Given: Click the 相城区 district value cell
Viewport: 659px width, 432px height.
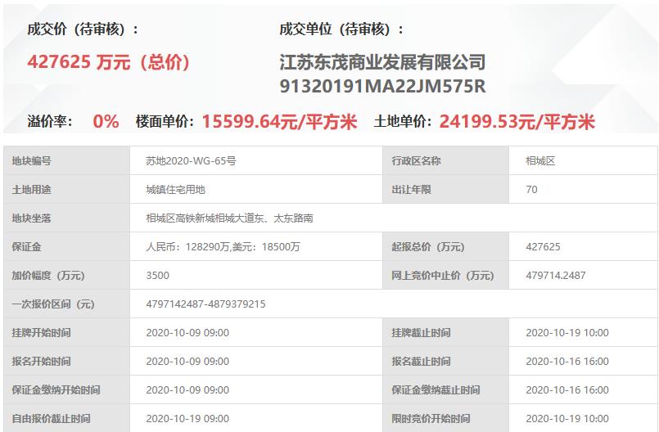Looking at the screenshot, I should click(540, 161).
